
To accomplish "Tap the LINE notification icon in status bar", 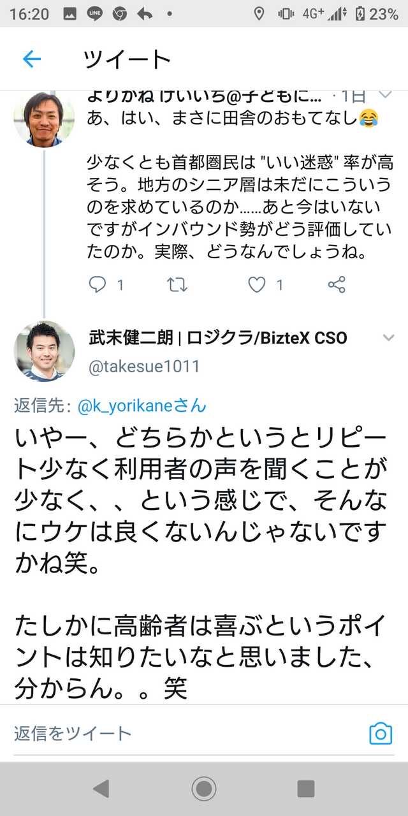I will tap(95, 13).
